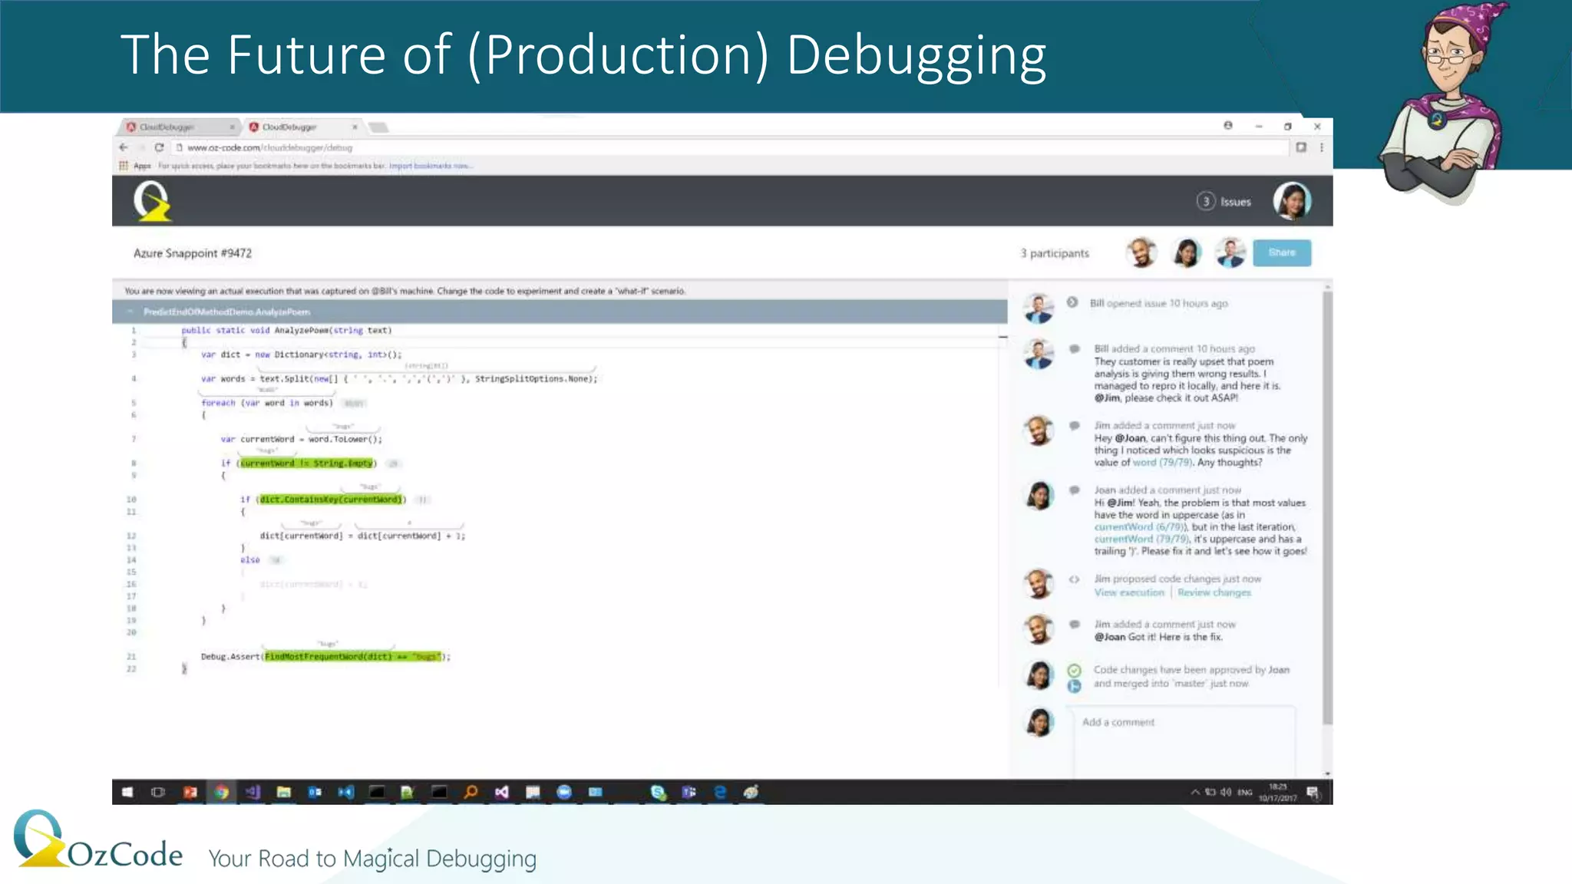Open the notification center icon in the tray
The height and width of the screenshot is (884, 1572).
pos(1313,792)
